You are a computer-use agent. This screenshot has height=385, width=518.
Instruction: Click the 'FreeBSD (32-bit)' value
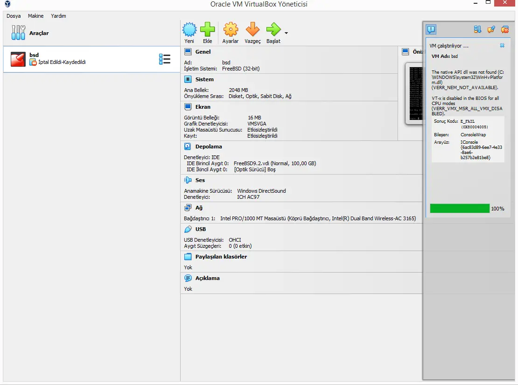241,69
